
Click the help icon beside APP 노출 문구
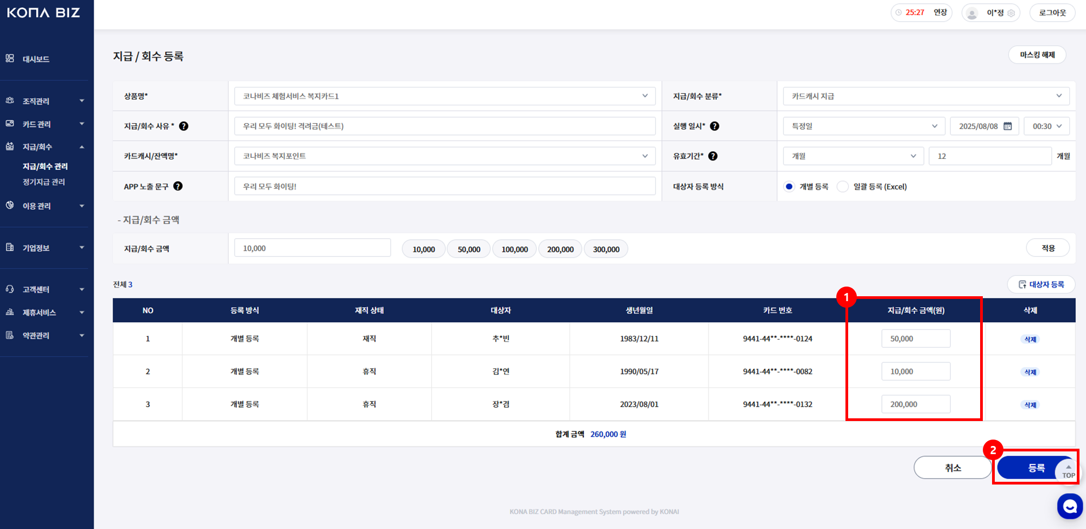point(178,186)
